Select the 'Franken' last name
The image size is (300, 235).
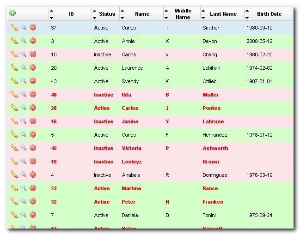213,202
